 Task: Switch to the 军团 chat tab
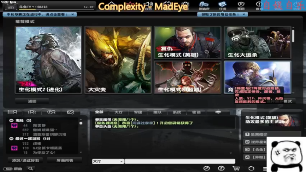click(x=138, y=112)
